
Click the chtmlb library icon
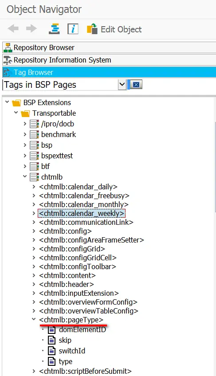click(34, 177)
